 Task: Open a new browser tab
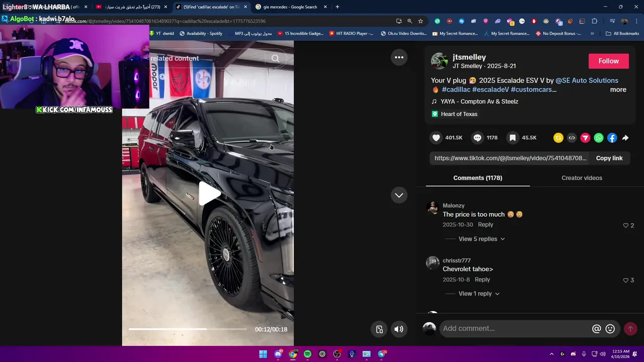337,7
